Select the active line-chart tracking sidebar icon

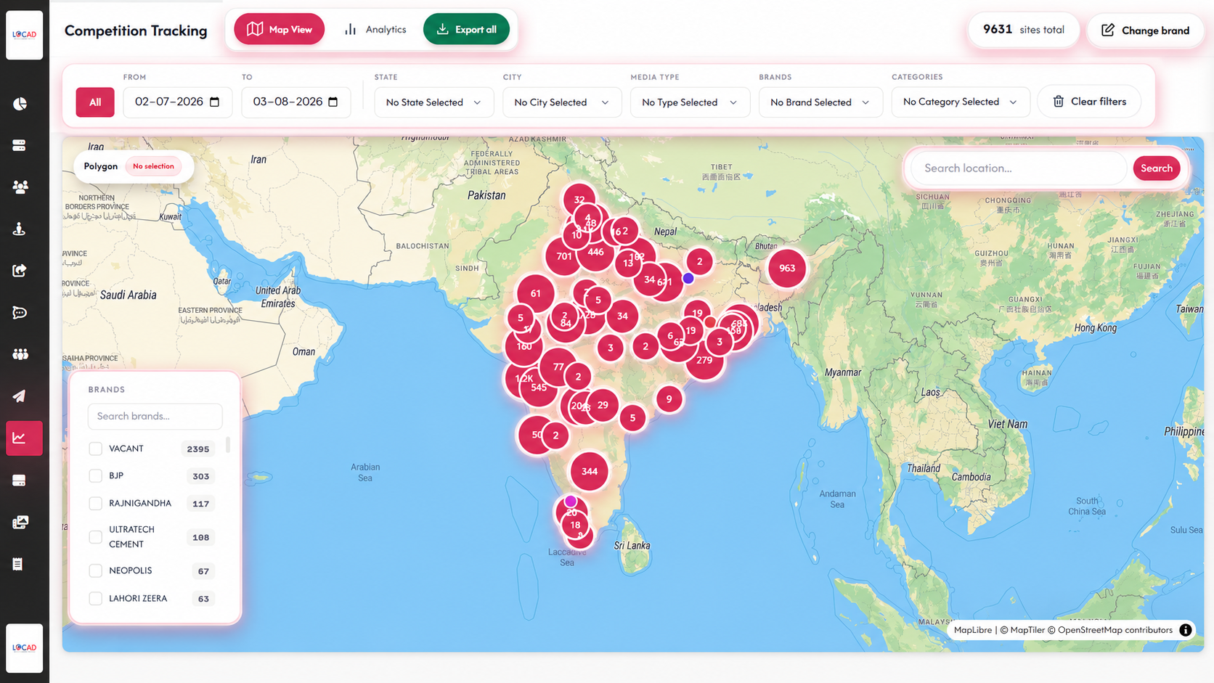click(x=24, y=438)
